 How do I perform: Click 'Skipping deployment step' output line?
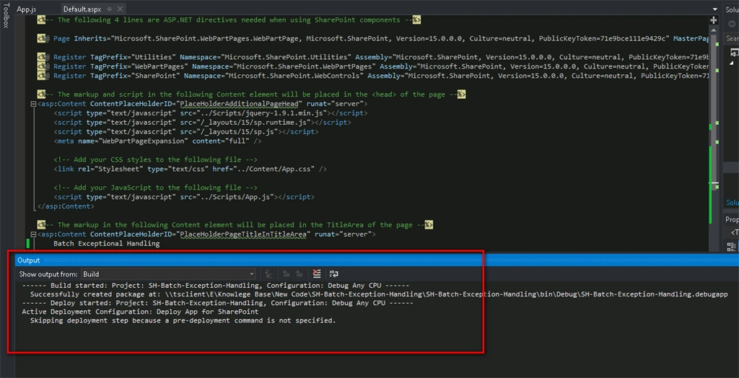(183, 320)
